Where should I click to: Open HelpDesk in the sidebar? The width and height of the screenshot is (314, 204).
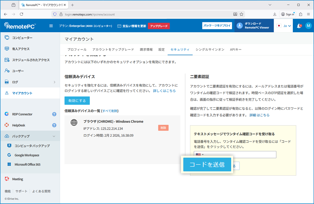coord(18,125)
